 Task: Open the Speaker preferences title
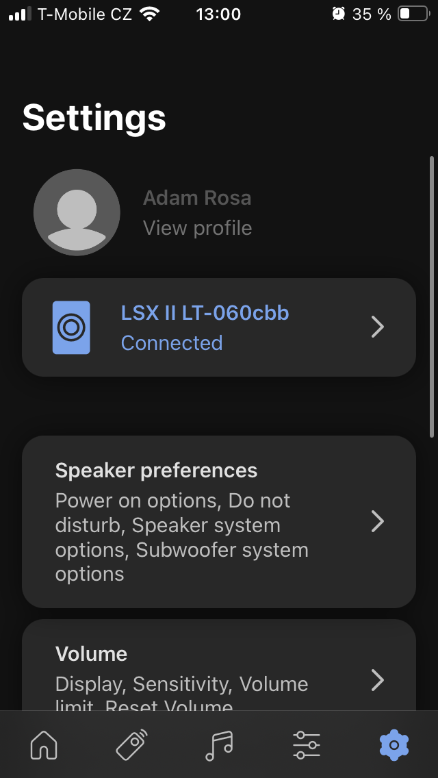[156, 470]
